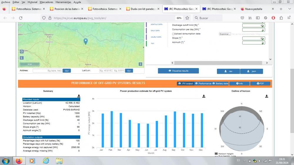The height and width of the screenshot is (165, 294).
Task: Click the O map layer button
Action: pyautogui.click(x=22, y=51)
